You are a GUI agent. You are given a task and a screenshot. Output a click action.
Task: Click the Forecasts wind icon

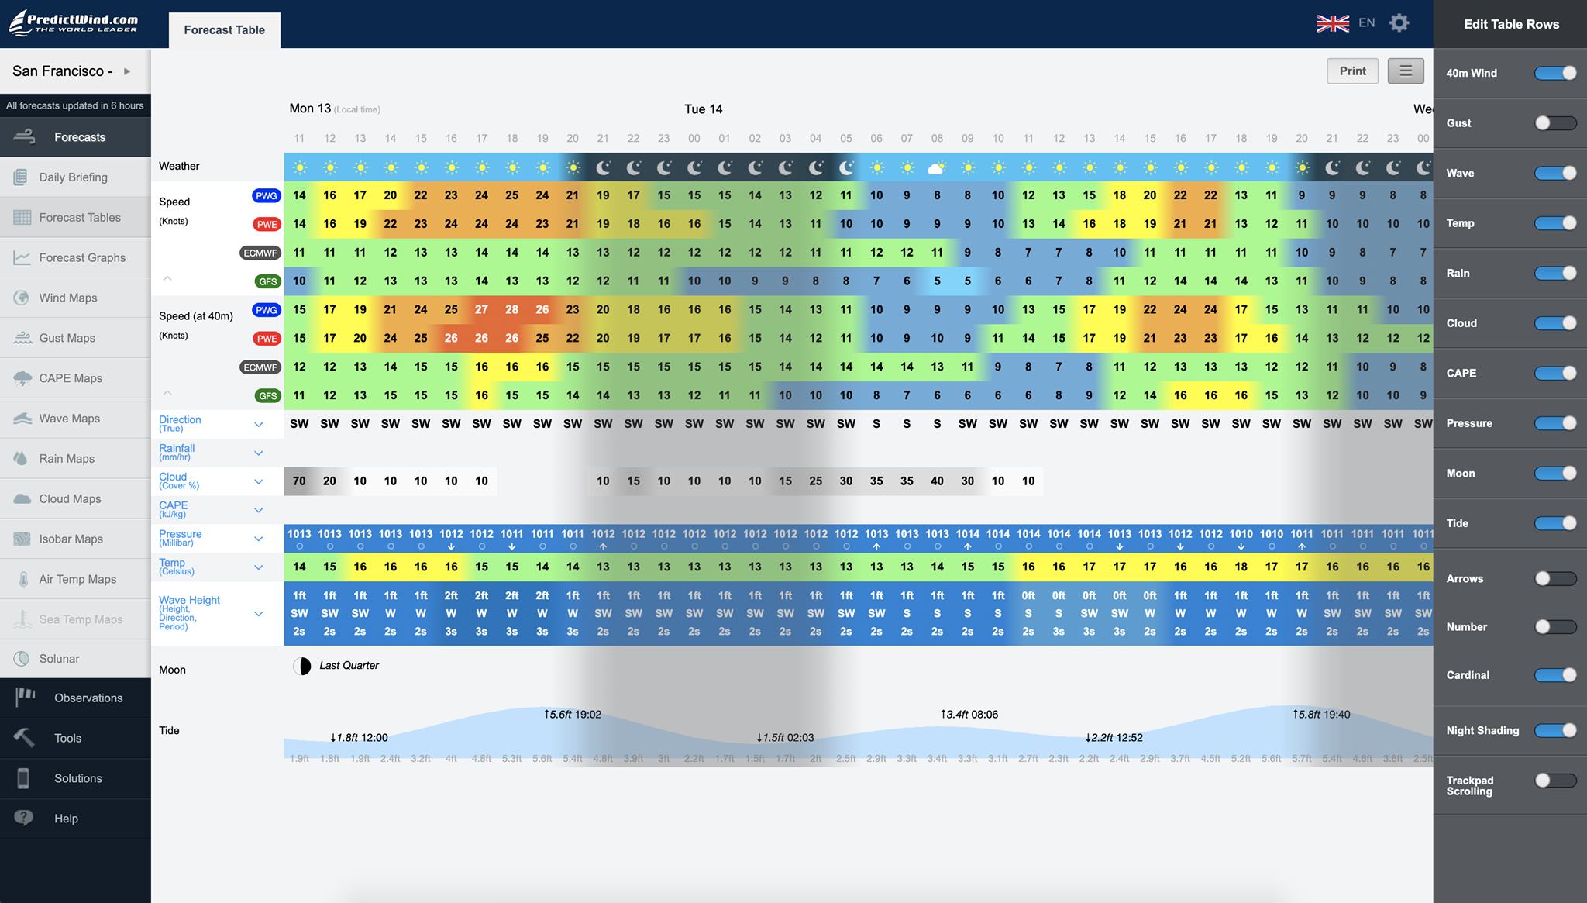[25, 137]
